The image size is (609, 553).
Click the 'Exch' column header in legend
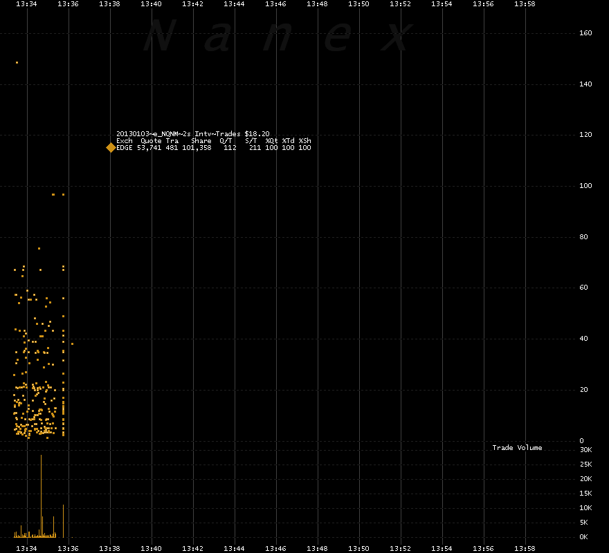125,141
